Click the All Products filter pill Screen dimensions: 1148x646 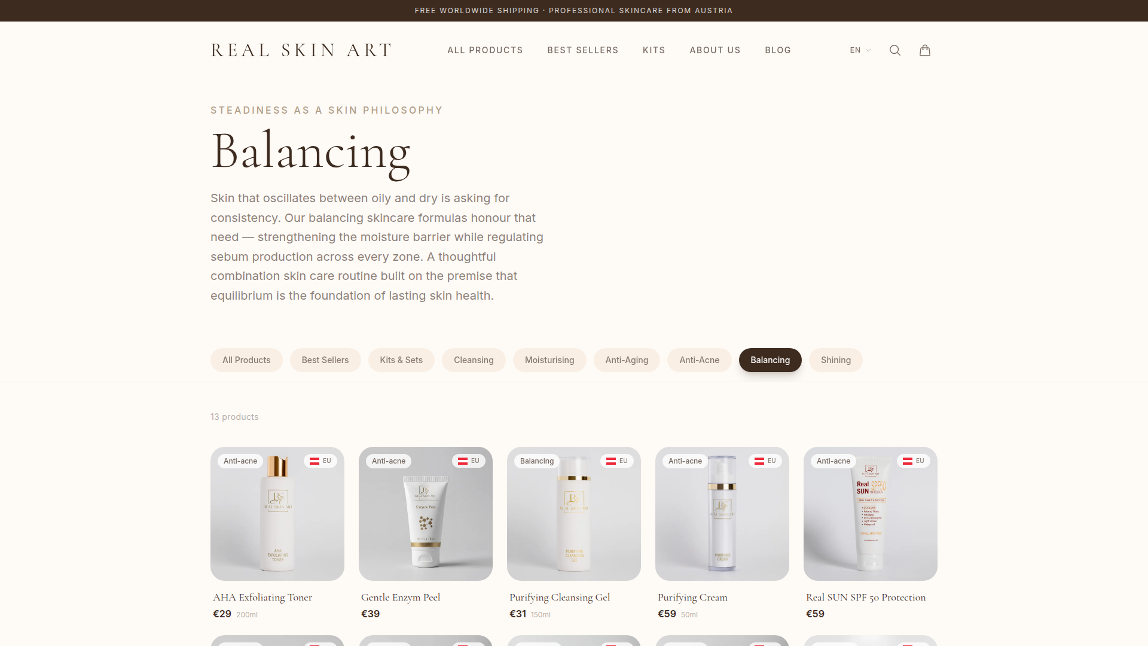(246, 360)
